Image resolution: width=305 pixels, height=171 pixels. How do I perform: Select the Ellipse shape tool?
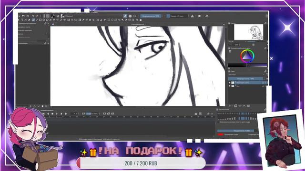click(x=44, y=20)
